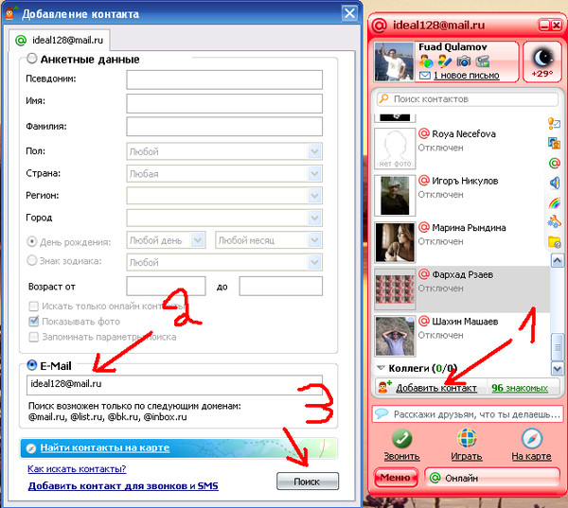Select the E-Mail search radio button

click(32, 365)
